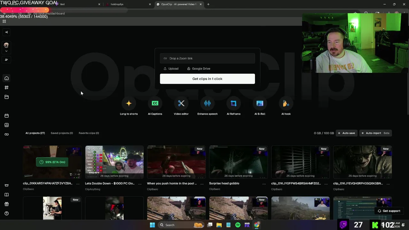Image resolution: width=409 pixels, height=230 pixels.
Task: Open the clip_01KJYGFPWS4 project thumbnail
Action: point(300,162)
